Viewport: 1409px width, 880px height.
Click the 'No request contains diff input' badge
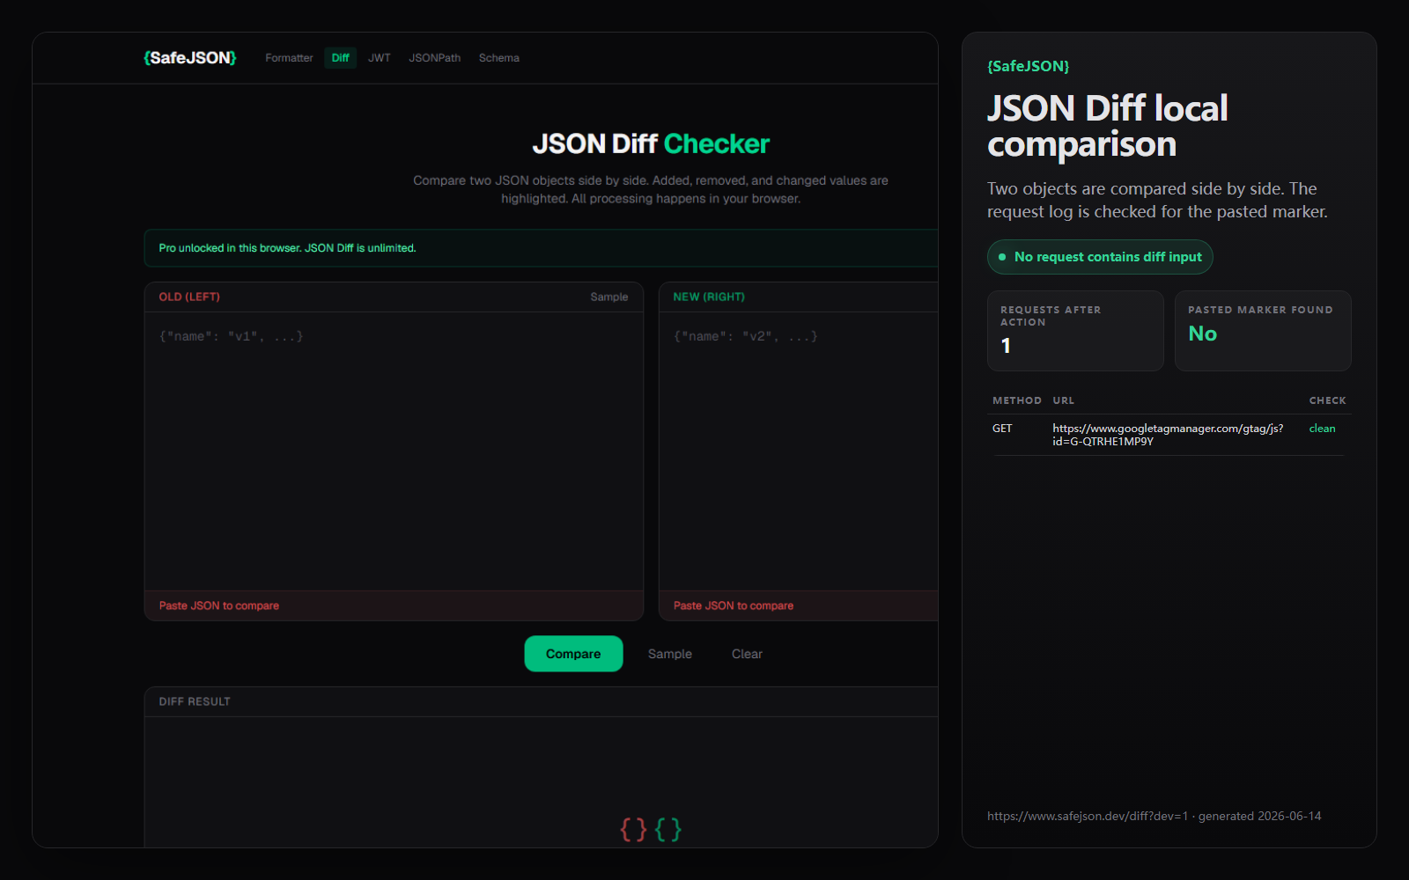[1100, 257]
